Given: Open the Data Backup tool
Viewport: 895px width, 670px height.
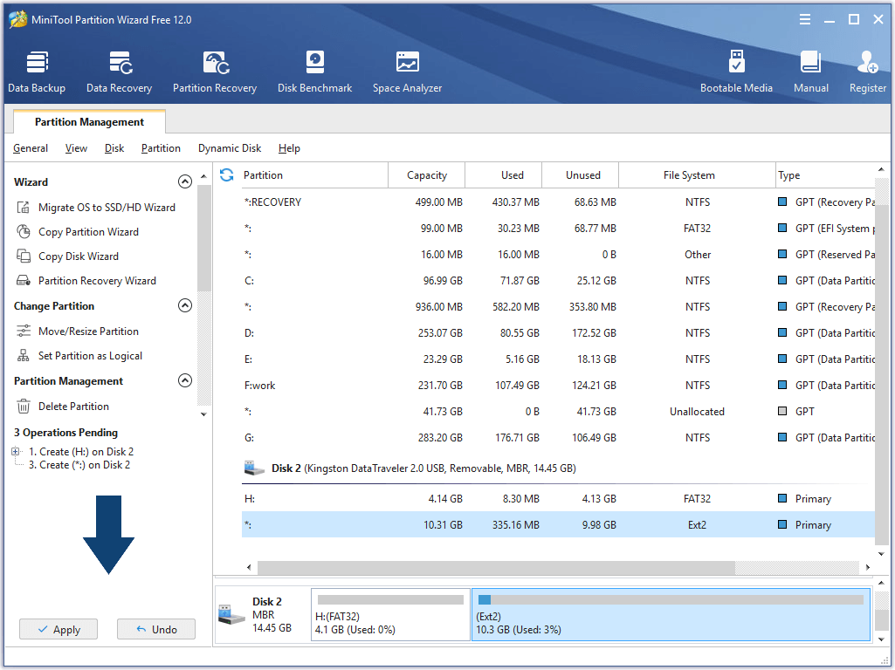Looking at the screenshot, I should [x=37, y=72].
